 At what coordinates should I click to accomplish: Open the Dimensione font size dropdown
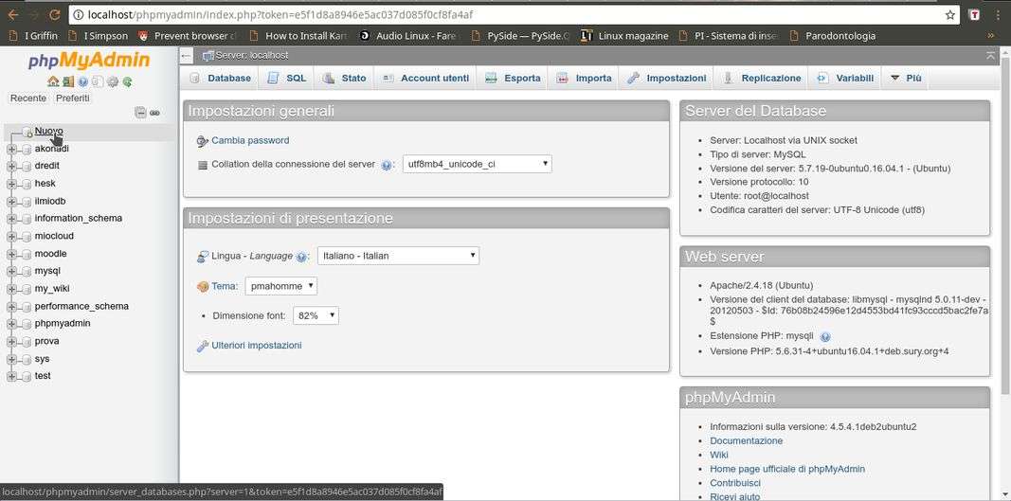tap(316, 315)
